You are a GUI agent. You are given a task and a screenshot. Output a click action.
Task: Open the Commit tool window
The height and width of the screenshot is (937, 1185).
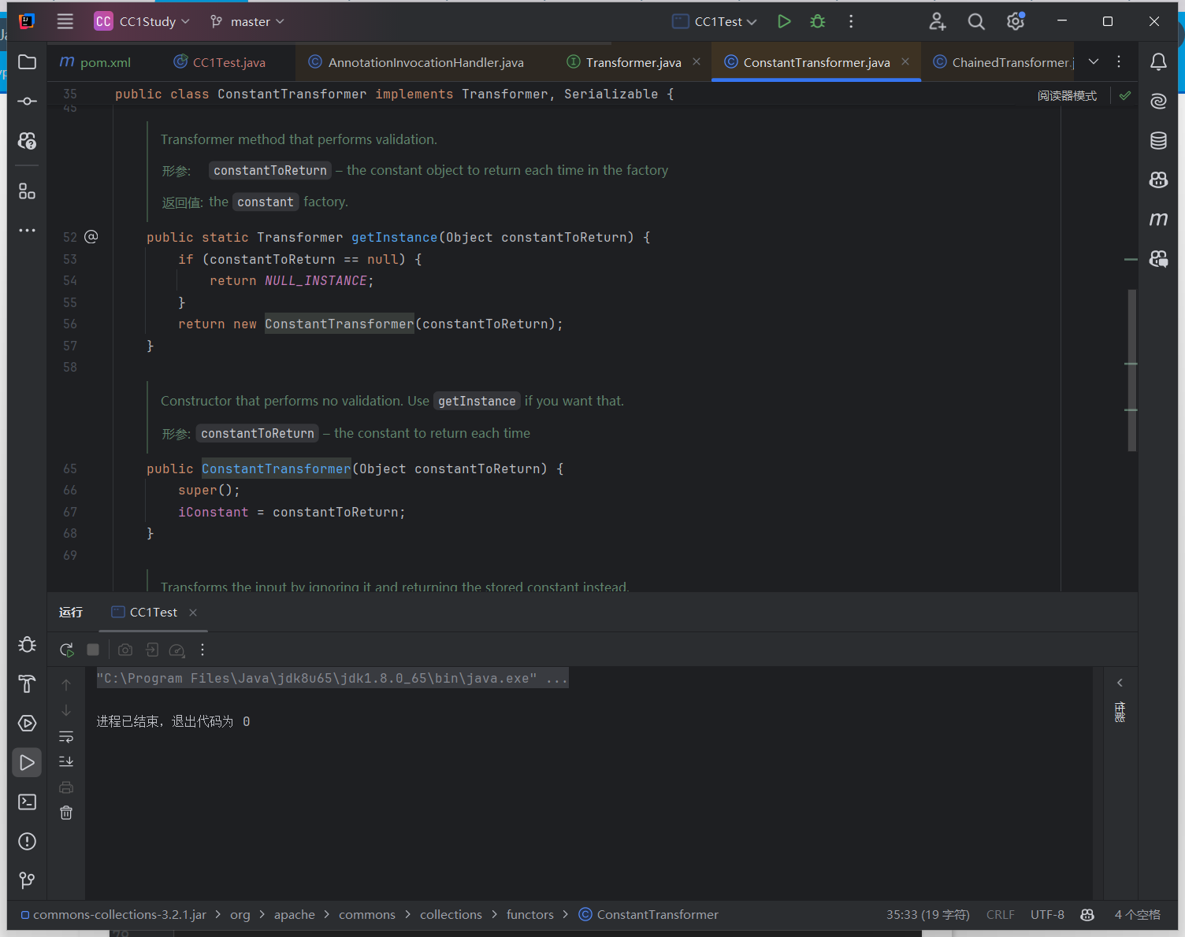tap(27, 102)
